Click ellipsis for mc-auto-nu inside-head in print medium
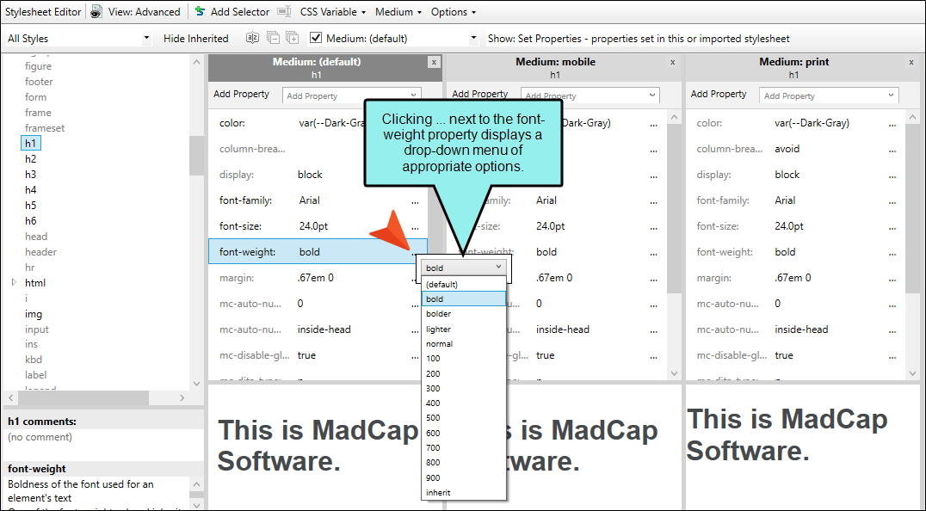 892,331
